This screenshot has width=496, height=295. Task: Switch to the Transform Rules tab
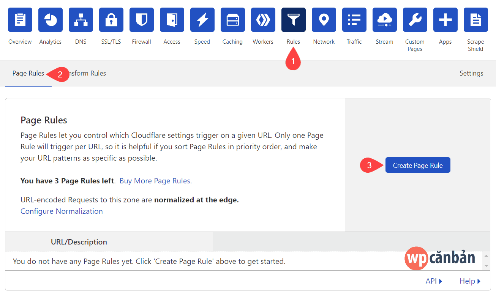tap(83, 73)
